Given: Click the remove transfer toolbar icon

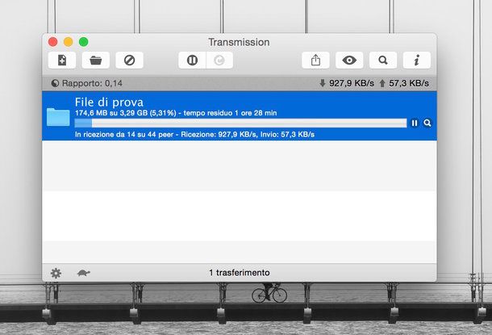Looking at the screenshot, I should (x=129, y=60).
